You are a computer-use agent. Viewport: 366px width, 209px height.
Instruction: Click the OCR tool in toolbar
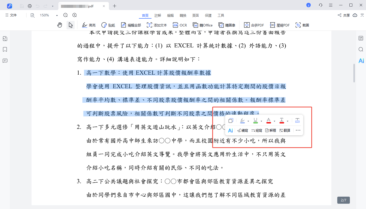tap(180, 25)
